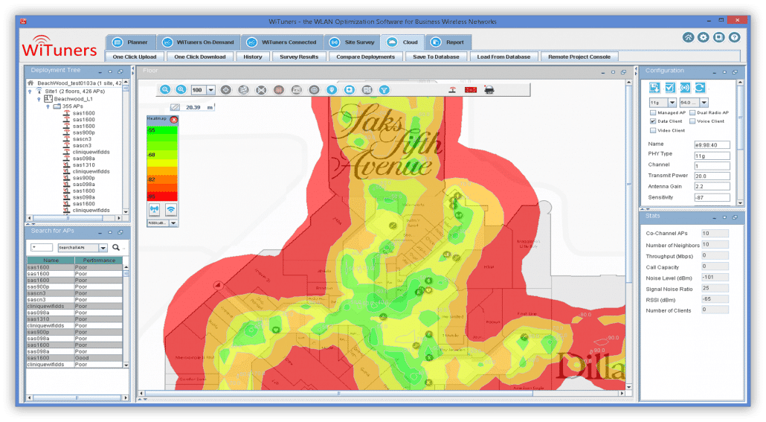The image size is (766, 422).
Task: Click the help question mark icon
Action: 734,37
